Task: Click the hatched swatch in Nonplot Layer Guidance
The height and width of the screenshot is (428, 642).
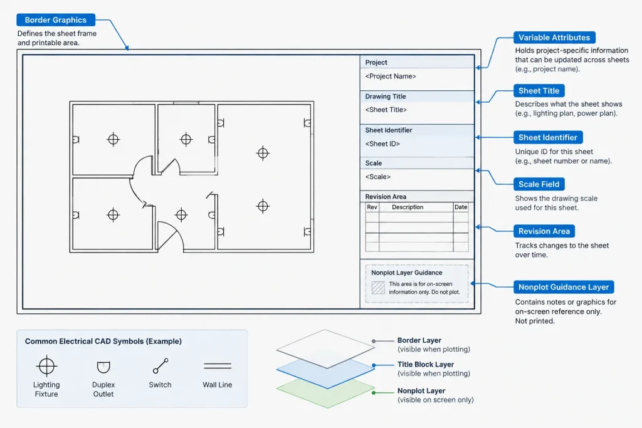Action: (x=378, y=288)
